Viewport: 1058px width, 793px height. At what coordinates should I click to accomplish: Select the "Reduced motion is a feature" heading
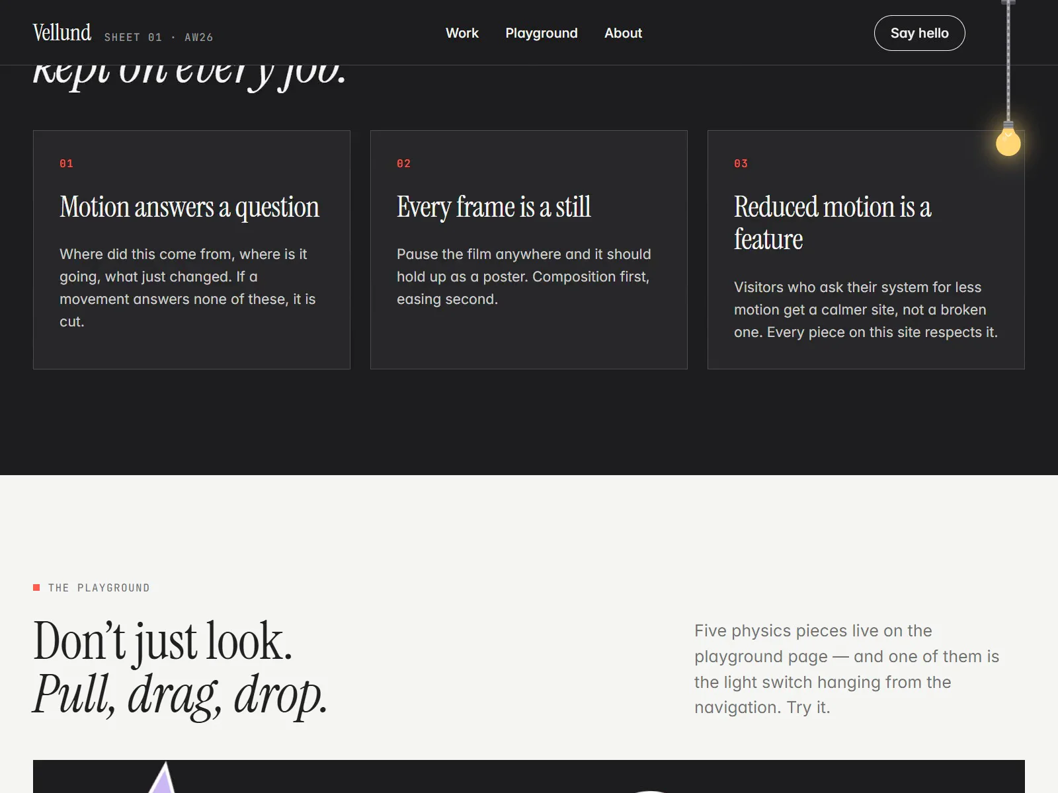(x=833, y=223)
